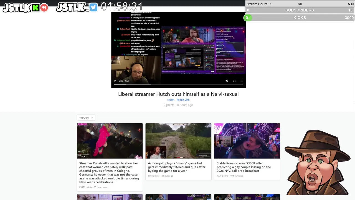This screenshot has width=355, height=200.
Task: Open the 'Streamer Kunshikitty wanted to show' title
Action: (x=109, y=172)
